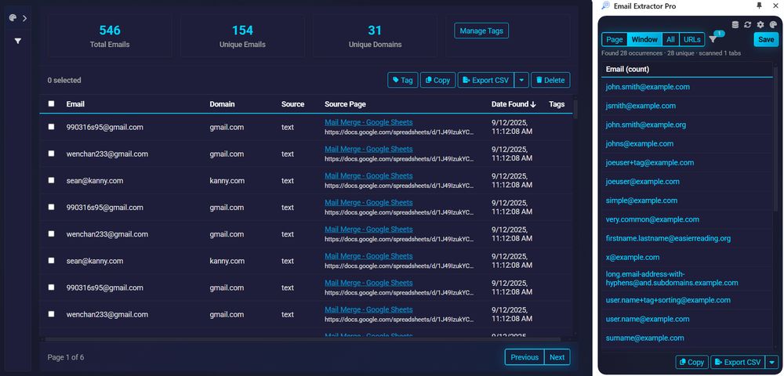The height and width of the screenshot is (376, 784).
Task: Select john.smith@example.com in the popup list
Action: coord(648,87)
